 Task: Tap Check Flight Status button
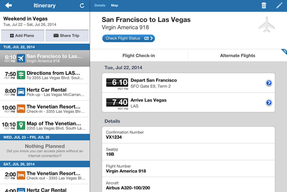pos(129,38)
